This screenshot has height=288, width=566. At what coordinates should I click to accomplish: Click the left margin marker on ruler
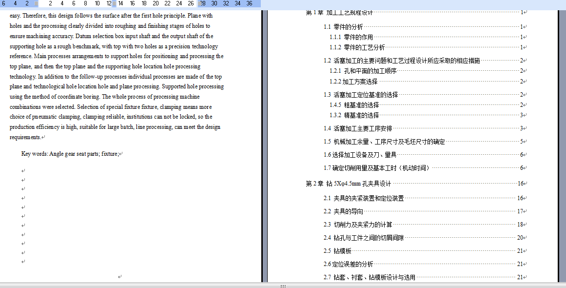pos(37,3)
